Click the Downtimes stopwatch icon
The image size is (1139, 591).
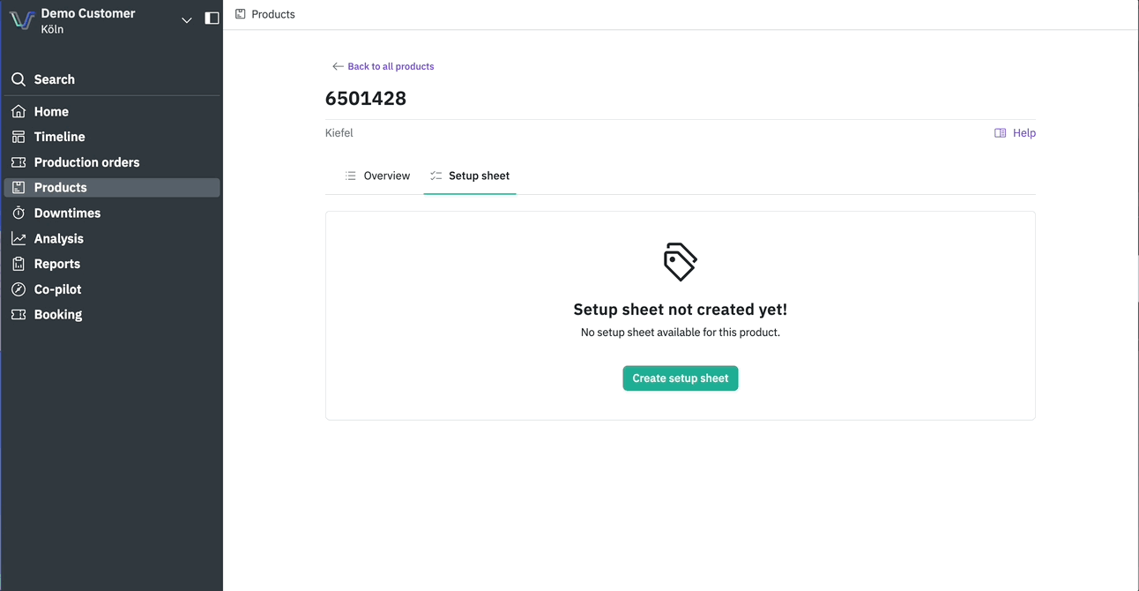[x=19, y=213]
